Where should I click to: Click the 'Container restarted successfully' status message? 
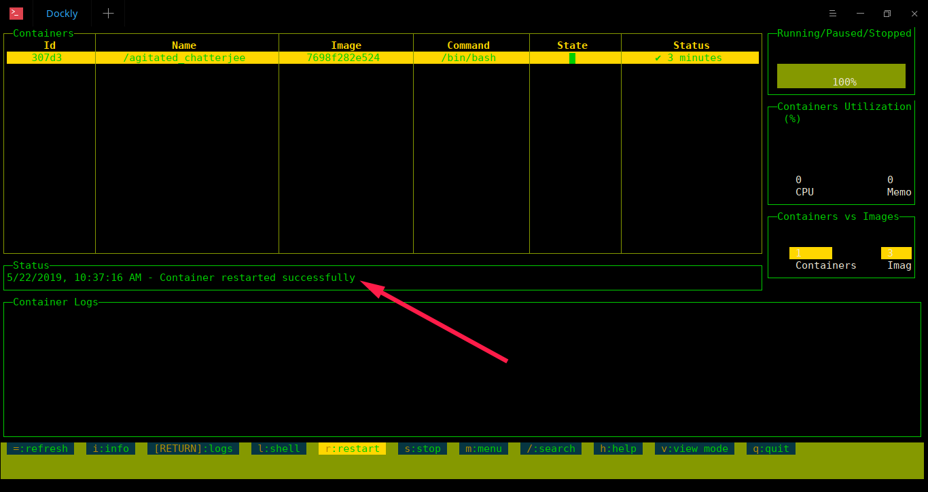[x=257, y=278]
